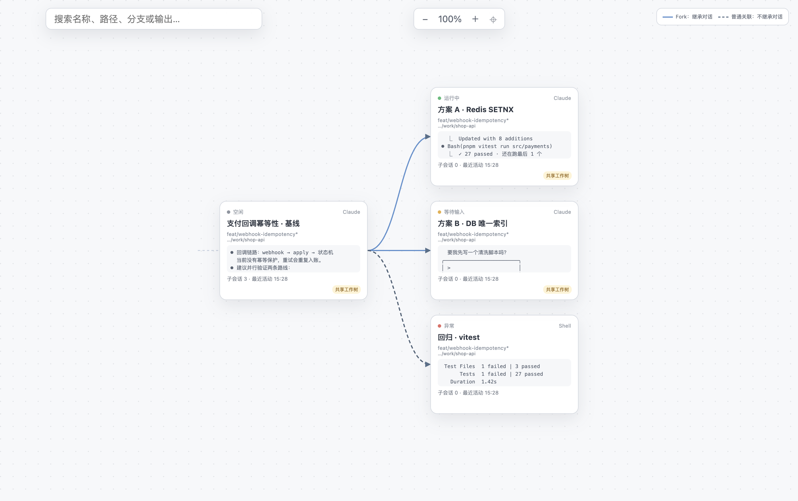Screen dimensions: 798x501
Task: Click the 空闲 status label
Action: click(238, 212)
